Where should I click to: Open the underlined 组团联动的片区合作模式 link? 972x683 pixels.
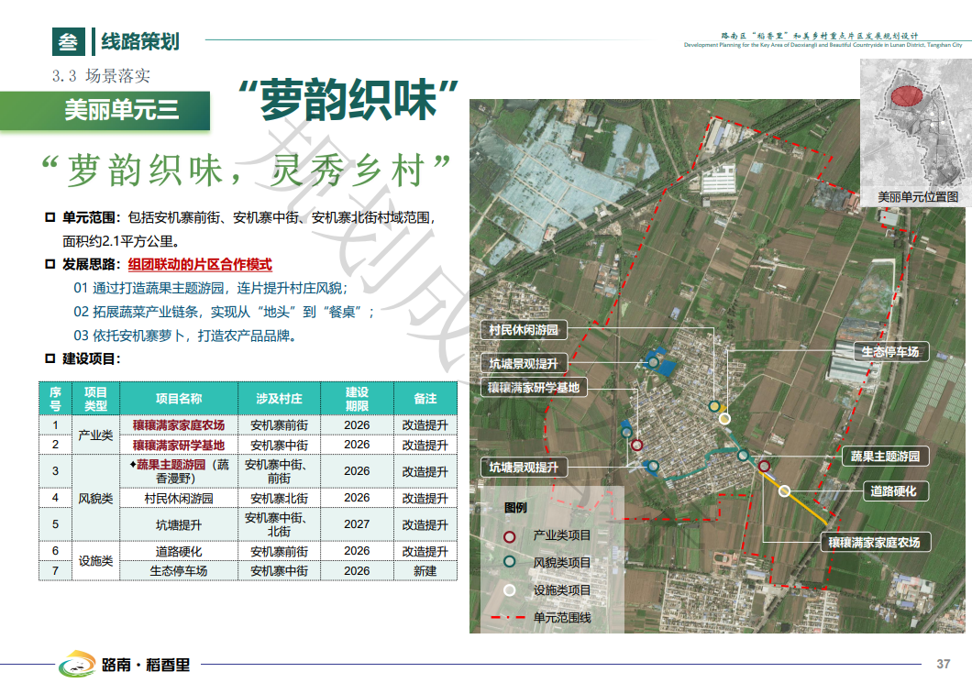[200, 265]
